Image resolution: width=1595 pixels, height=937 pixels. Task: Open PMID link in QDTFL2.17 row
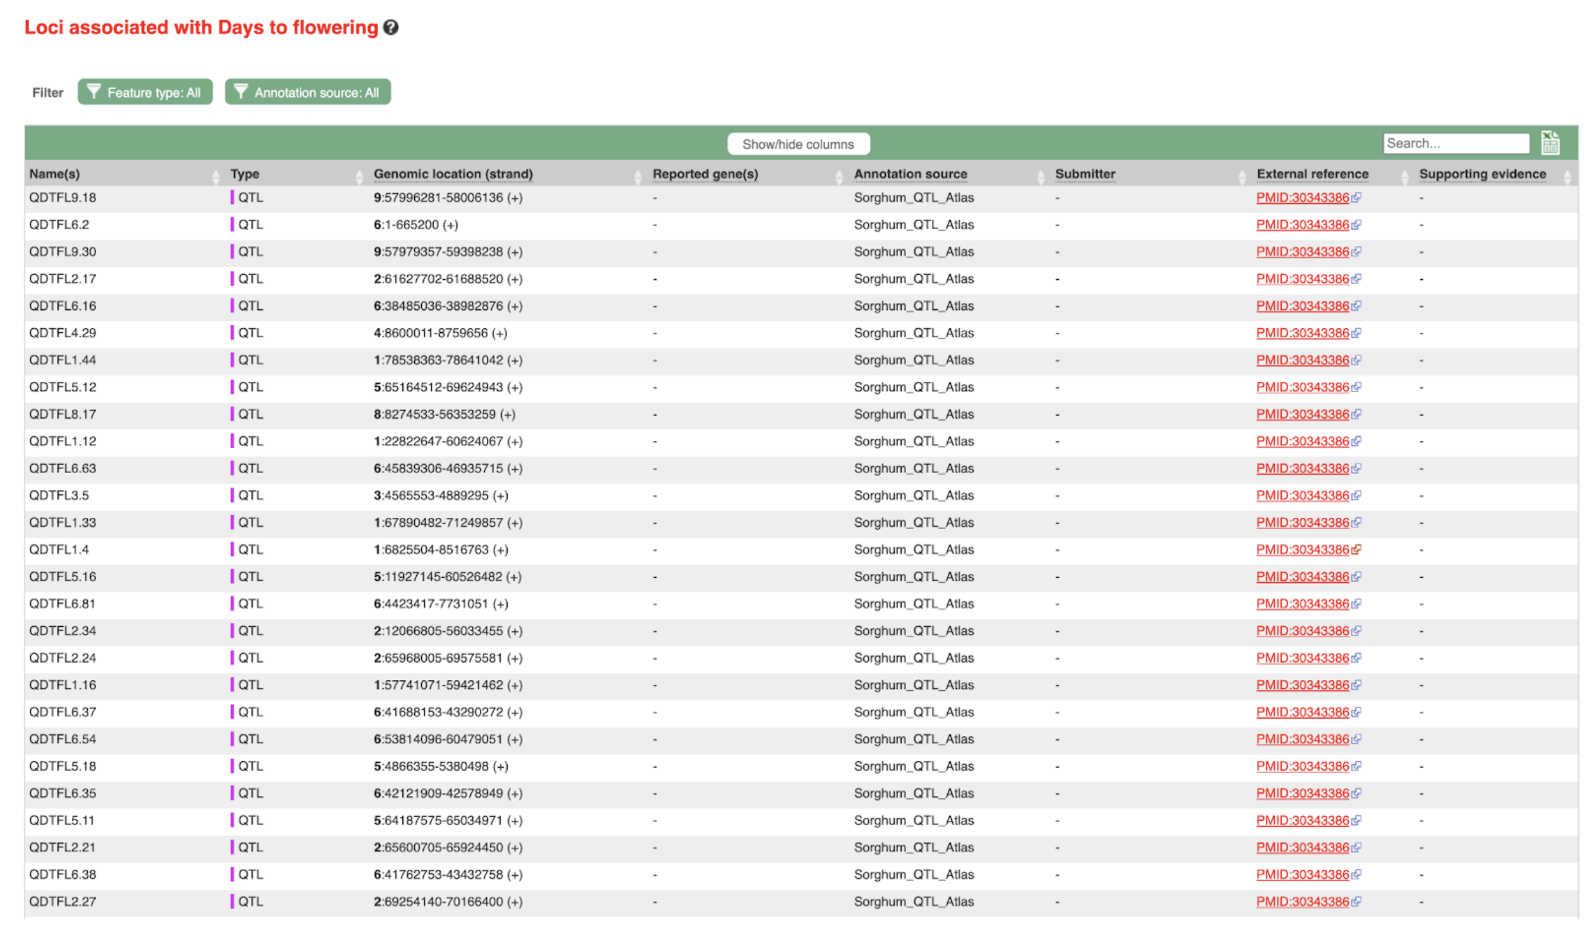click(x=1303, y=278)
